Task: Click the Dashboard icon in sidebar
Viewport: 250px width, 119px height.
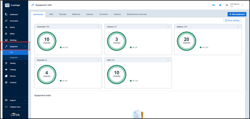Action: pyautogui.click(x=6, y=14)
